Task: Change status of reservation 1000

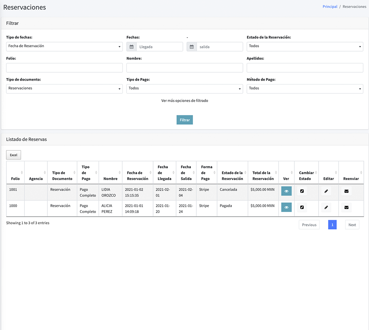Action: point(302,207)
